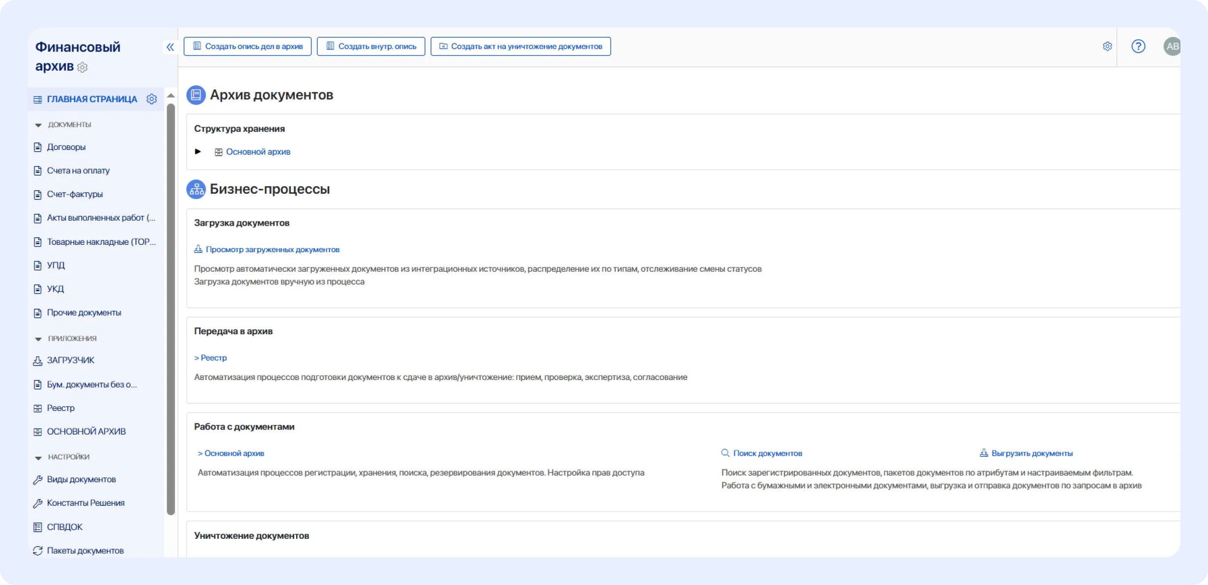Screen dimensions: 1208x585
Task: Open the AB user avatar
Action: click(1172, 46)
